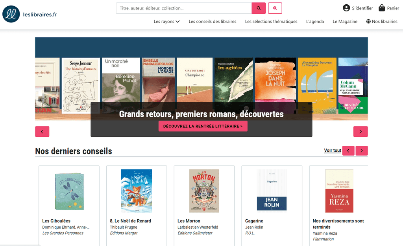Click Nos derniers conseils heading
Screen dimensions: 403x246
(74, 151)
